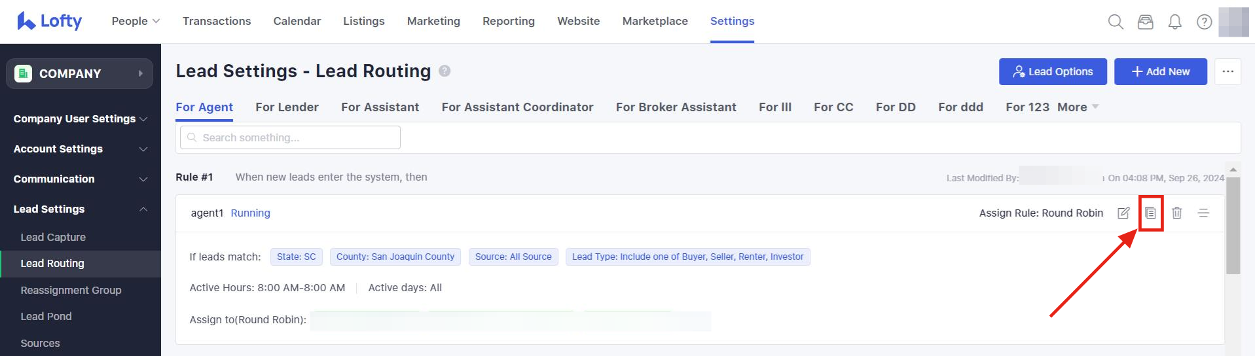Copy the agent1 routing rule
The height and width of the screenshot is (356, 1255).
(1150, 213)
